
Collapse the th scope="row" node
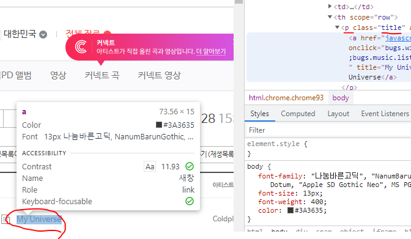(x=330, y=17)
